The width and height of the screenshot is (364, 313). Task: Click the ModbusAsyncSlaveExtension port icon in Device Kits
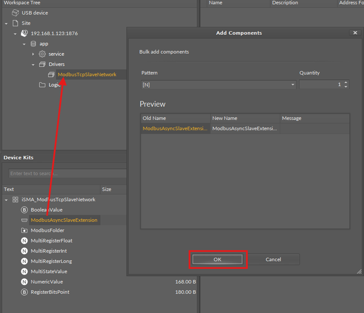24,220
